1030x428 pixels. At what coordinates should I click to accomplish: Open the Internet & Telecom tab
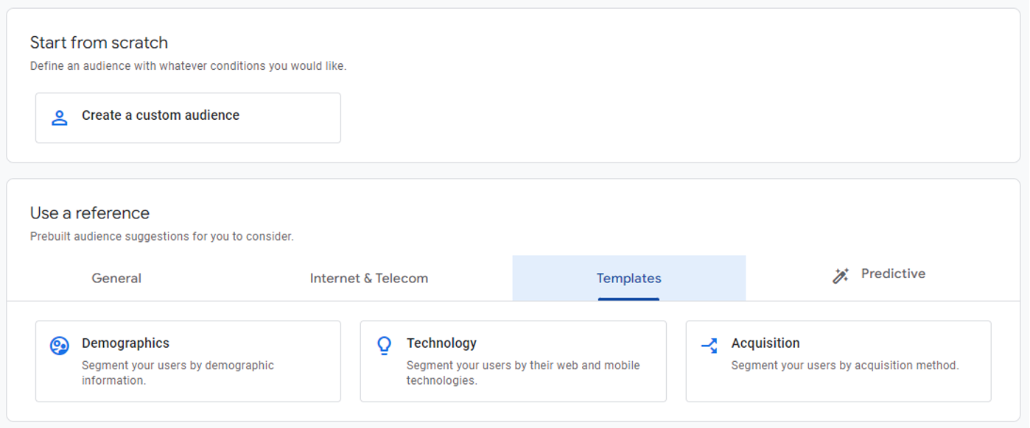tap(370, 278)
